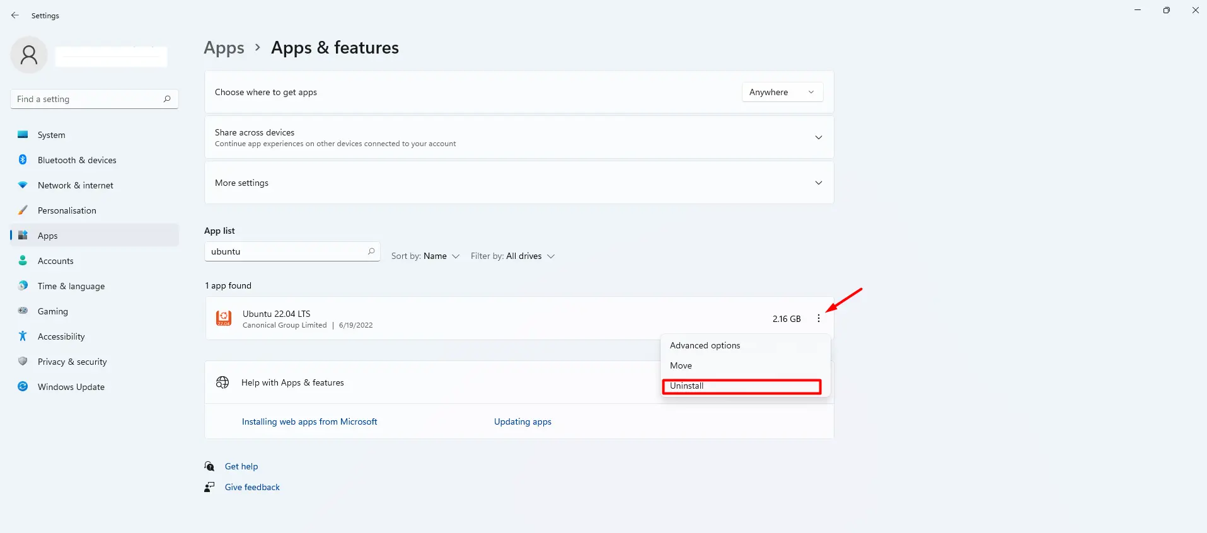The height and width of the screenshot is (533, 1207).
Task: Expand More settings section
Action: click(519, 183)
